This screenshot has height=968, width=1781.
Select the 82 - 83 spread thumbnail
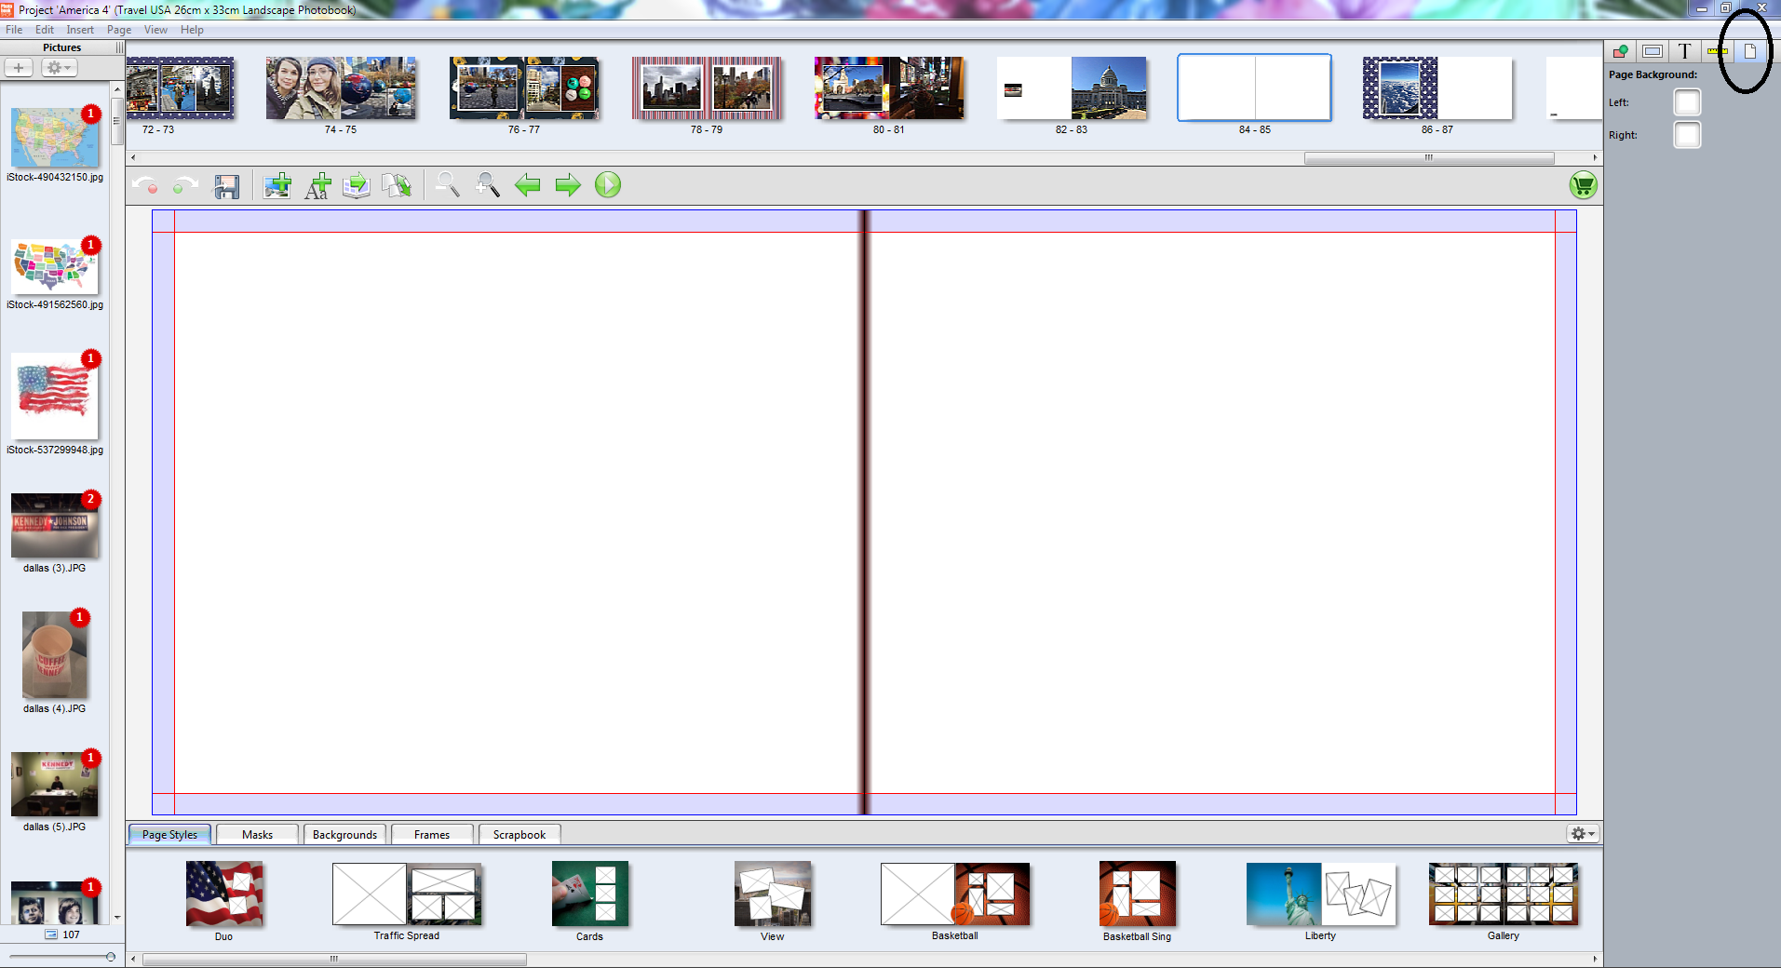(x=1072, y=88)
